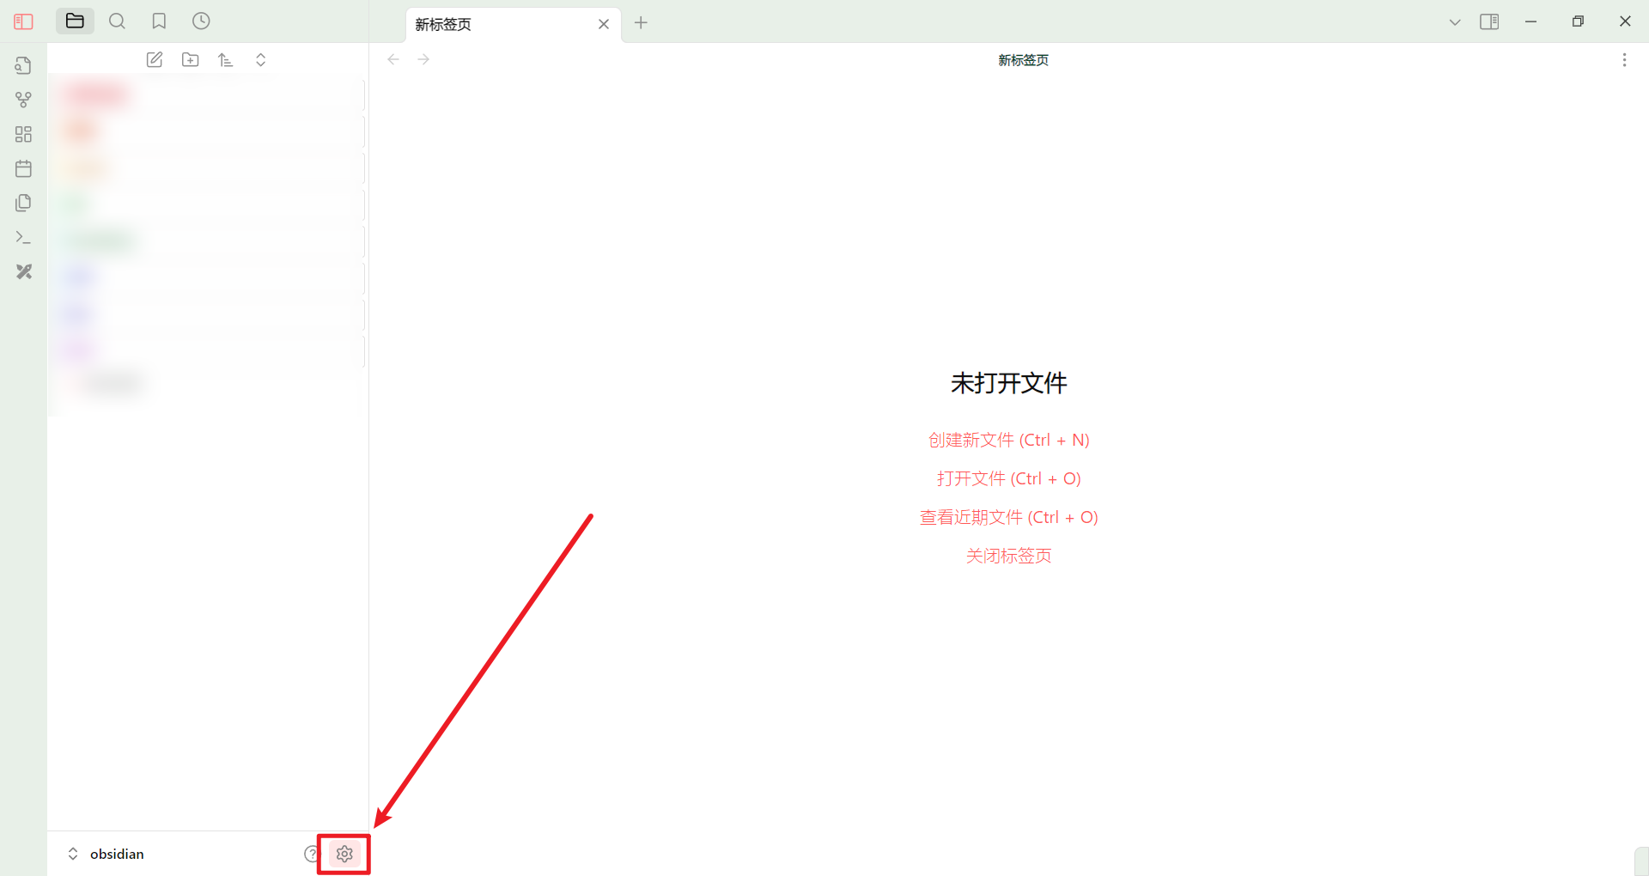Viewport: 1649px width, 876px height.
Task: Click 创建新文件 (Ctrl + N) link
Action: point(1008,440)
